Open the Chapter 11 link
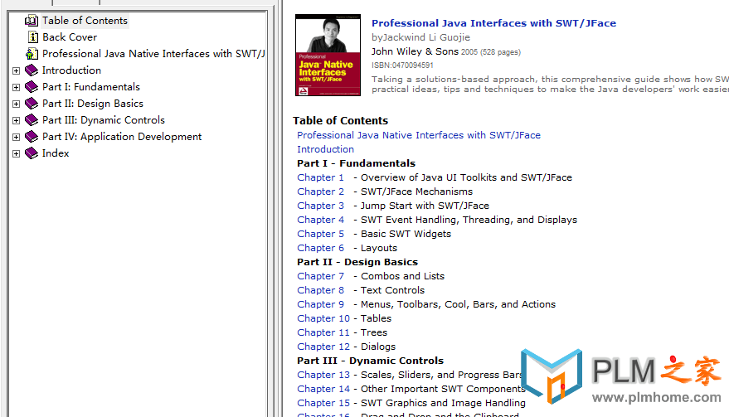The image size is (729, 417). click(323, 332)
